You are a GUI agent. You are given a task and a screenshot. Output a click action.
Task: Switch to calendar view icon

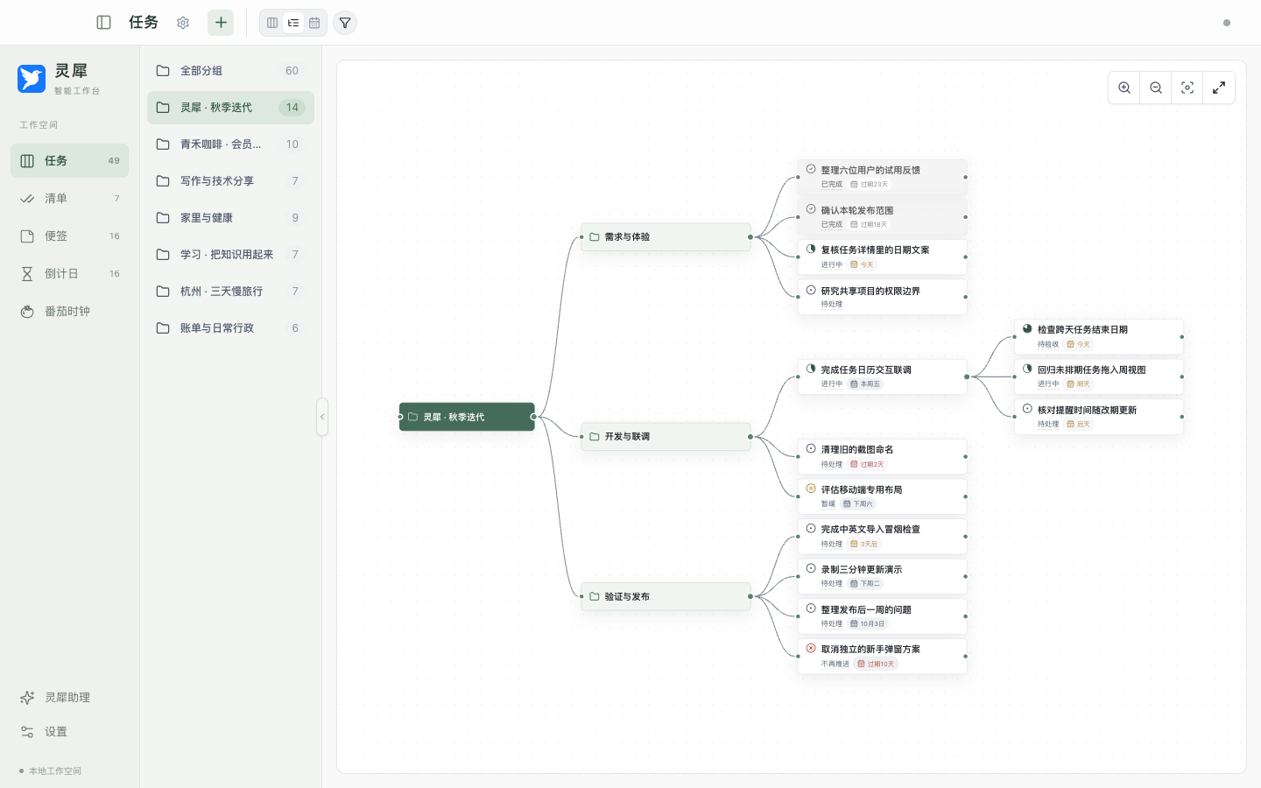click(x=314, y=23)
